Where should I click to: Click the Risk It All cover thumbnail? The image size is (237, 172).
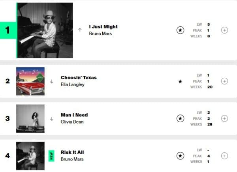(x=30, y=155)
